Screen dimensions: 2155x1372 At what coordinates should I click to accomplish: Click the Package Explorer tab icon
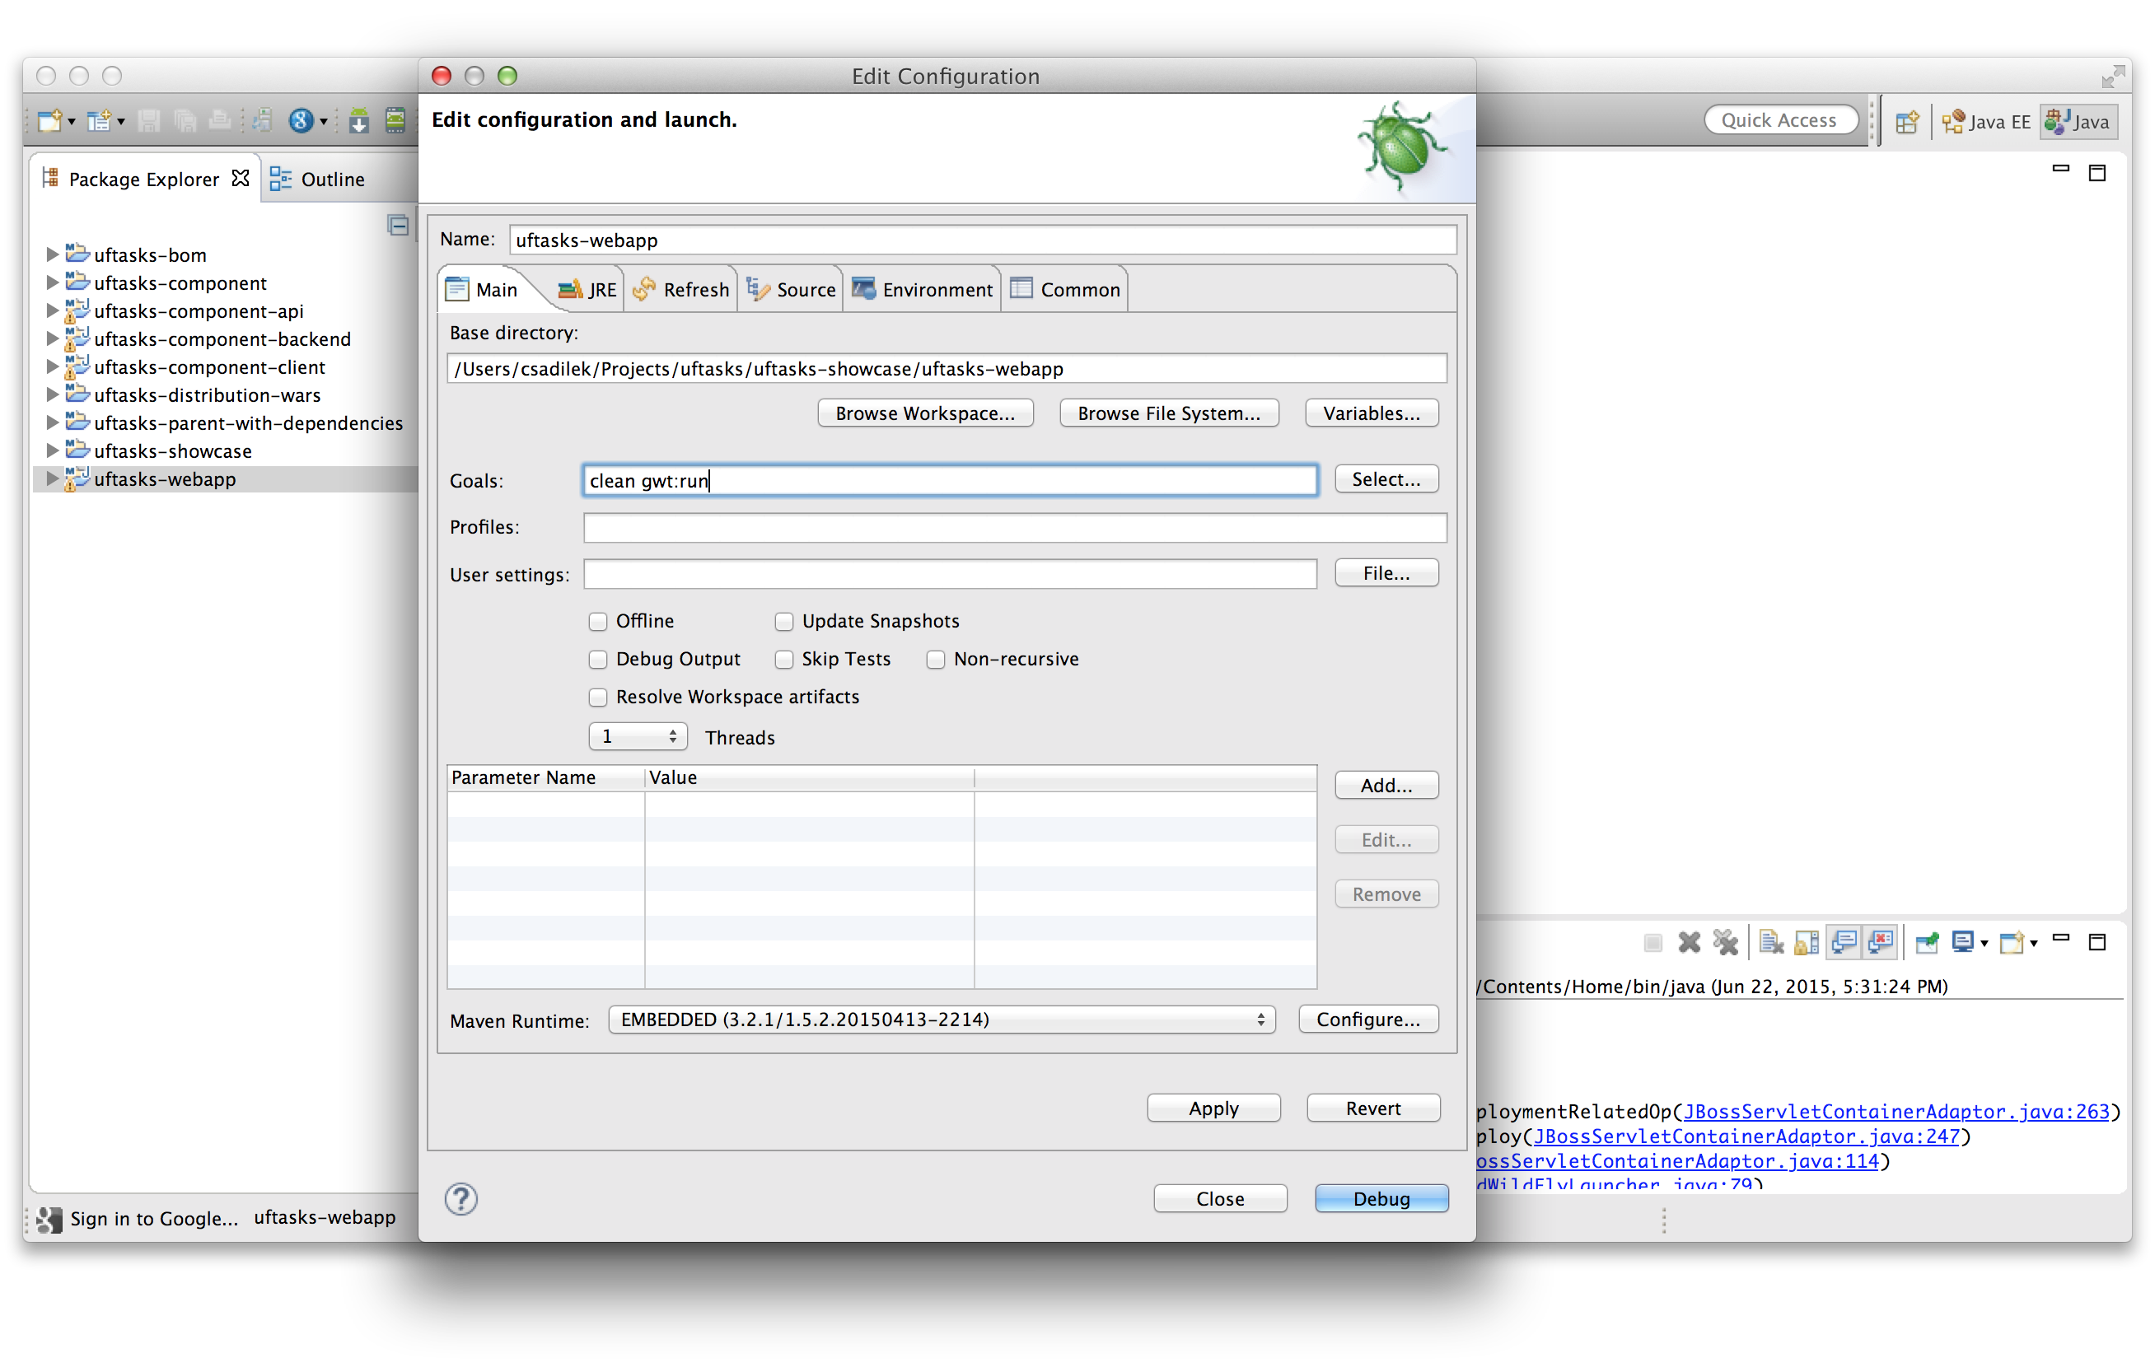coord(50,177)
